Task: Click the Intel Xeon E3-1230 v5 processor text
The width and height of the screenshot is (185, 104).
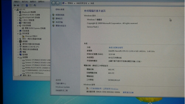Action: pyautogui.click(x=132, y=51)
